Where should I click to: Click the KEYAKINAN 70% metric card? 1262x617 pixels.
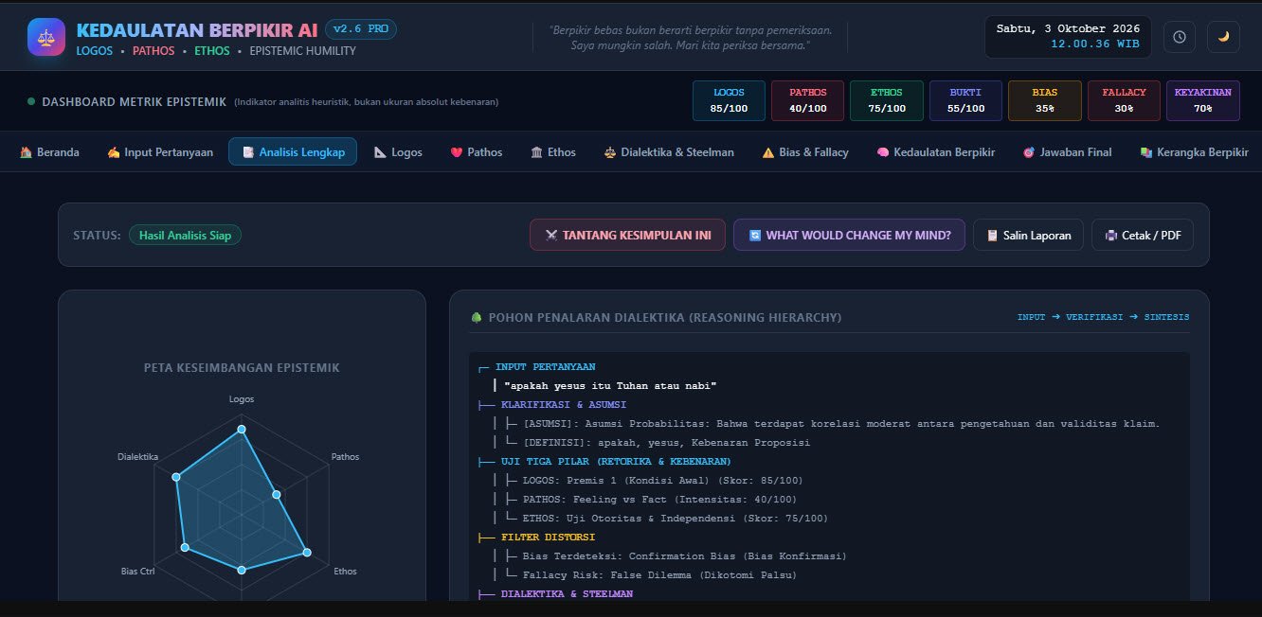(1203, 100)
